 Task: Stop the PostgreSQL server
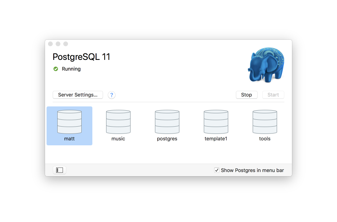point(246,95)
